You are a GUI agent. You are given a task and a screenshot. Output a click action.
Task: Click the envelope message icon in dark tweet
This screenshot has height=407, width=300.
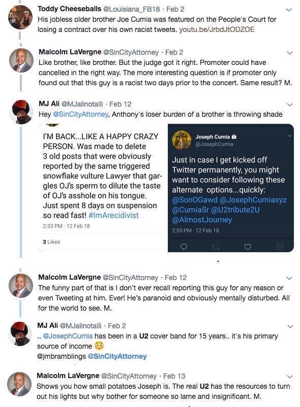pyautogui.click(x=280, y=247)
